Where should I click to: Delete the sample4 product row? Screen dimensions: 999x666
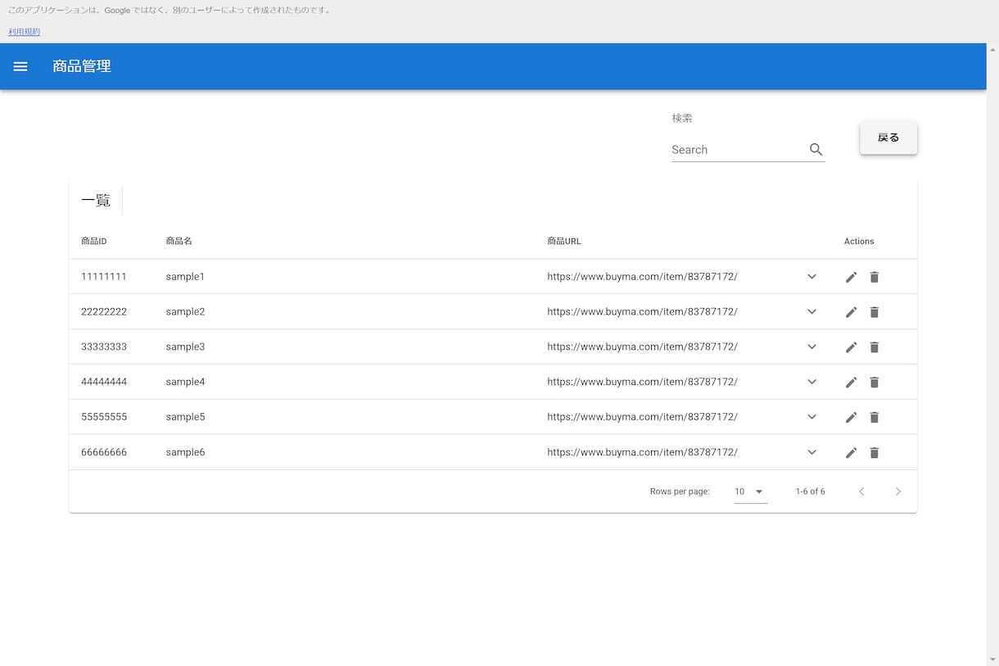coord(874,383)
